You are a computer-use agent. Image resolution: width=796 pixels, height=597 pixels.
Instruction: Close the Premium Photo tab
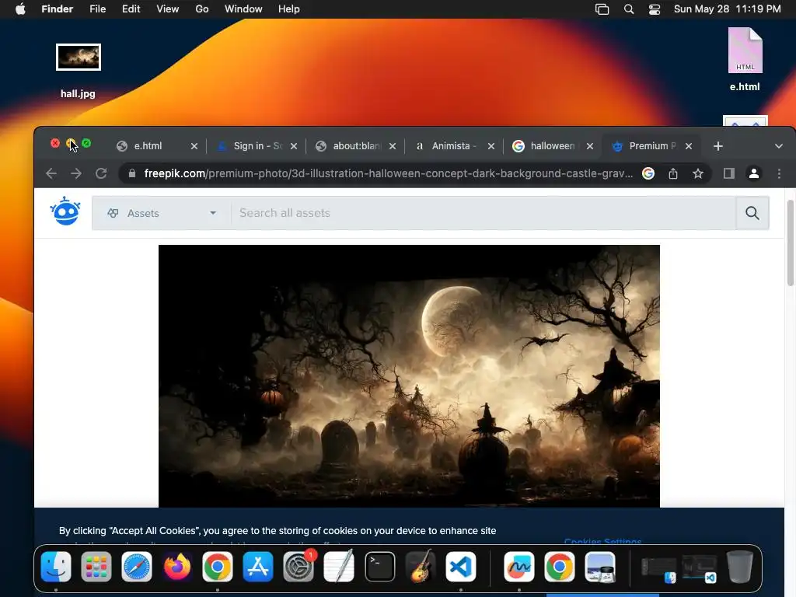689,146
